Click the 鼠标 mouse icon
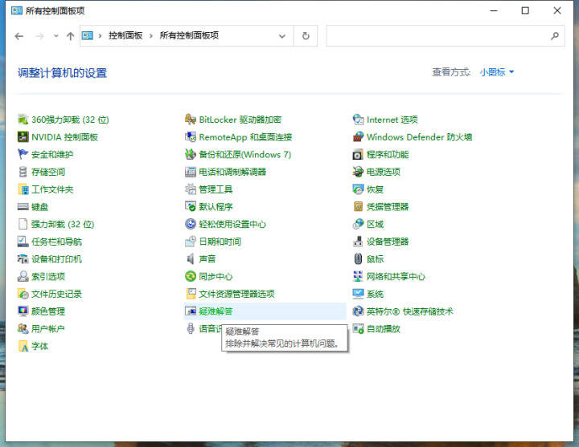579x447 pixels. (358, 259)
